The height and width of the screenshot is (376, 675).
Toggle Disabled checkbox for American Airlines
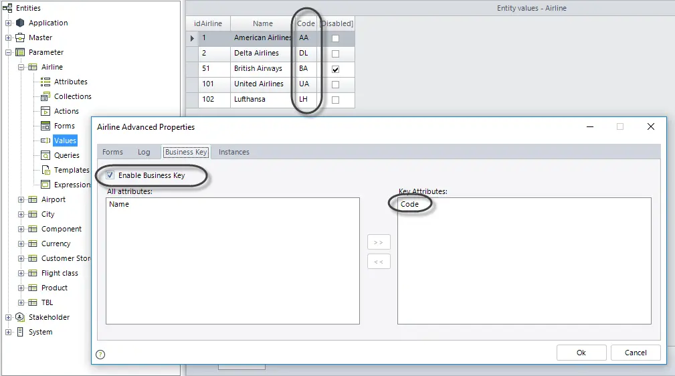[x=335, y=38]
